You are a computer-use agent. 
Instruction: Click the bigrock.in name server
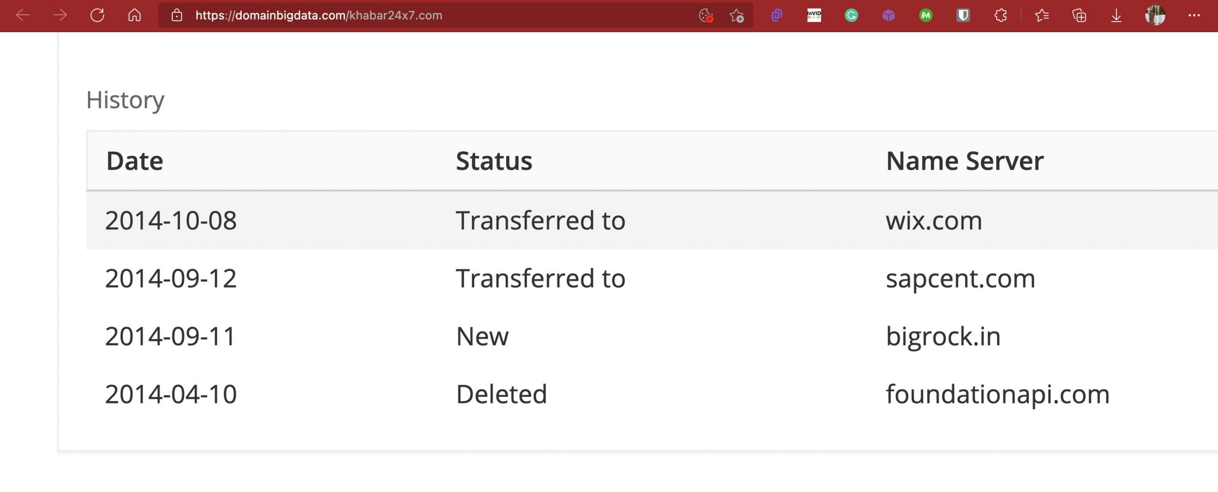click(943, 338)
